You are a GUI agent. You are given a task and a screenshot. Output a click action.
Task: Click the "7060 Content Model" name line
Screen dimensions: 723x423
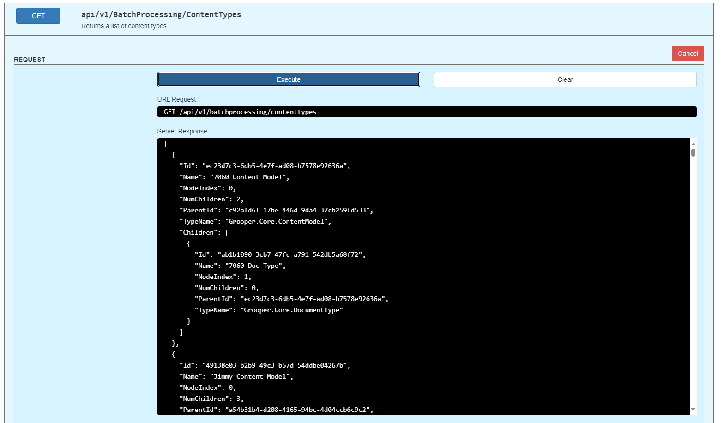pyautogui.click(x=234, y=177)
